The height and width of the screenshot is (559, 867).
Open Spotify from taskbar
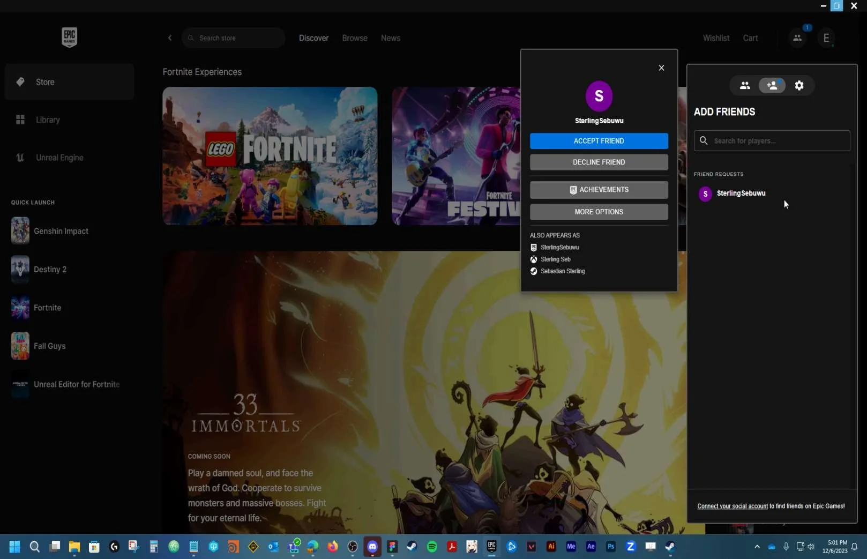432,547
